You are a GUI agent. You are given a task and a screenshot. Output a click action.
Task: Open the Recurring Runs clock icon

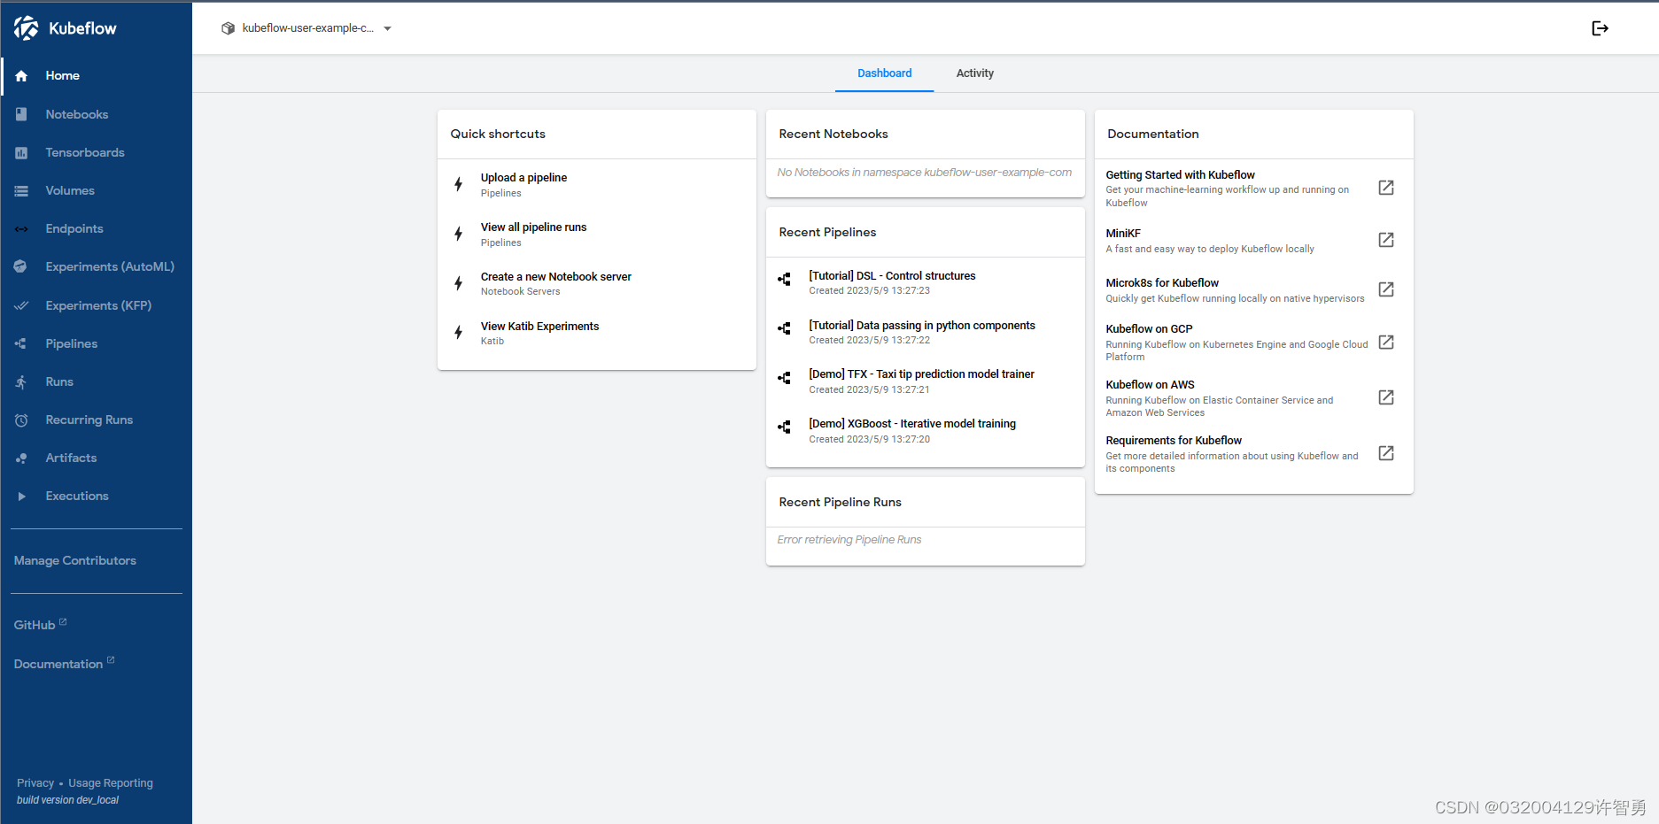click(x=21, y=420)
